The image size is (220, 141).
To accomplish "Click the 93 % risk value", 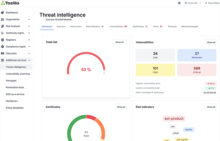I will (86, 70).
